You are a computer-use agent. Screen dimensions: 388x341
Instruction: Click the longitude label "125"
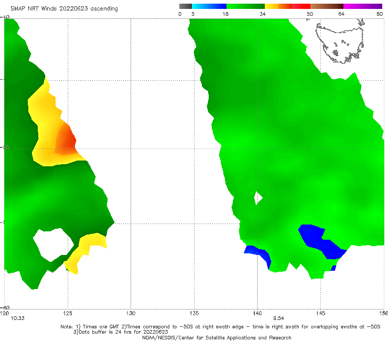click(68, 313)
